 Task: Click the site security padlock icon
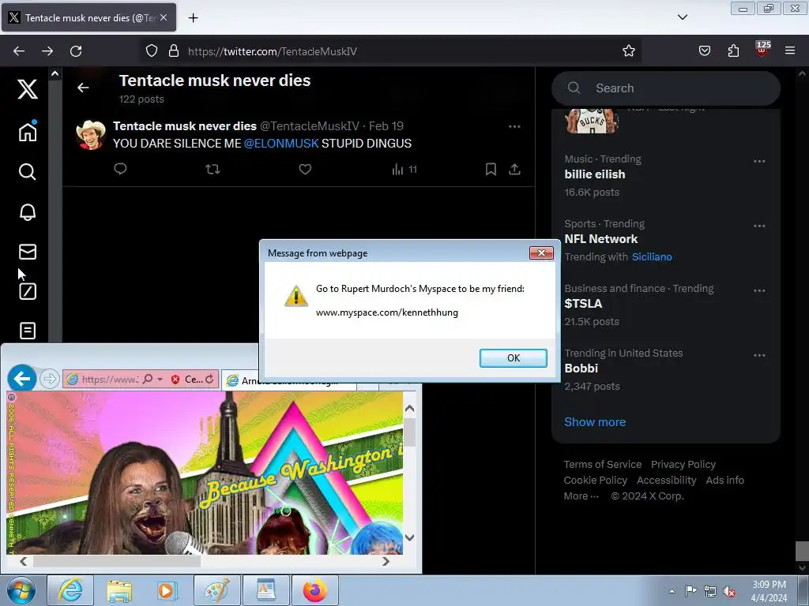click(174, 50)
